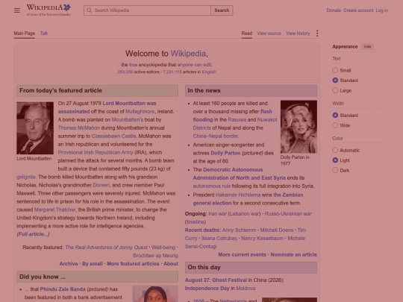Open the Hakainde Hichilema link
Viewport: 403px width, 302px height.
238,195
